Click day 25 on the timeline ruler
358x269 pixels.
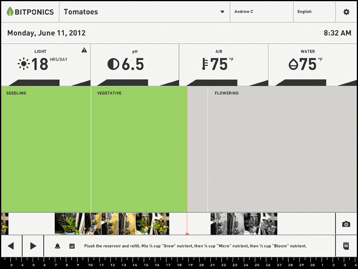click(x=257, y=265)
